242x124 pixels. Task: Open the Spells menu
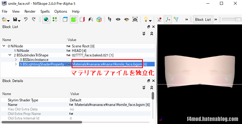tap(45, 11)
